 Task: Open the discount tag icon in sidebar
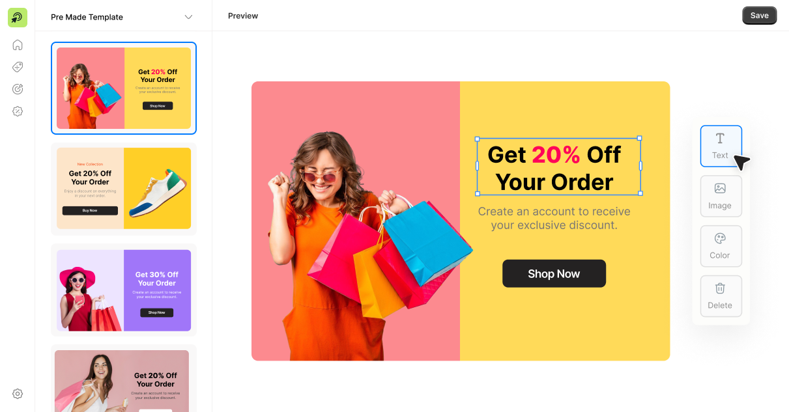18,67
